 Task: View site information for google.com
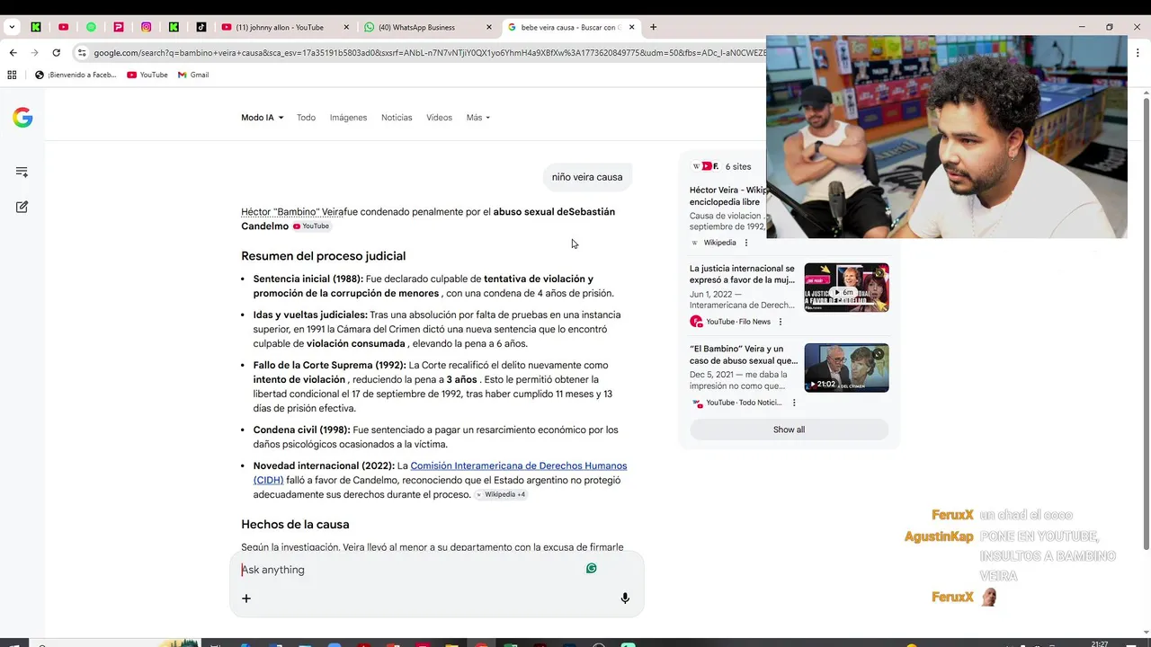click(x=81, y=53)
